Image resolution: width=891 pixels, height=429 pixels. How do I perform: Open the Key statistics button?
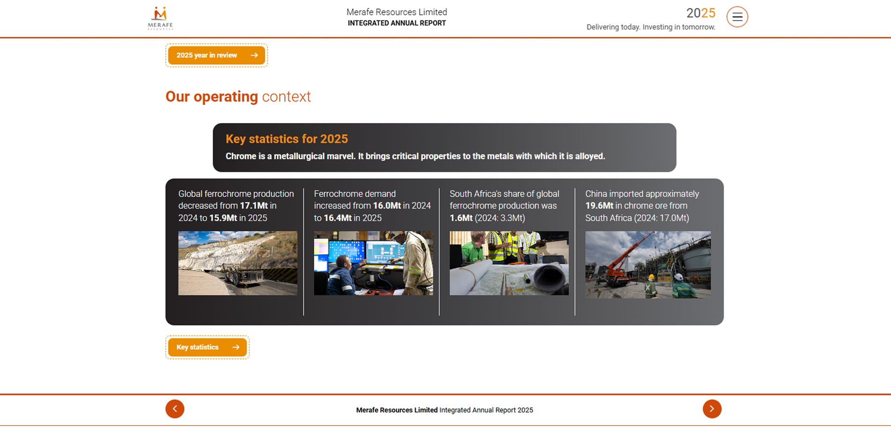pyautogui.click(x=207, y=347)
